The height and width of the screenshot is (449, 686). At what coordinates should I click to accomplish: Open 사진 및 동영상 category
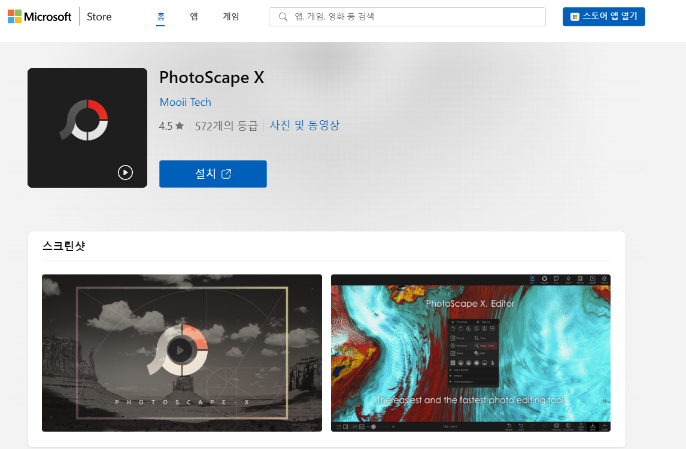coord(305,126)
